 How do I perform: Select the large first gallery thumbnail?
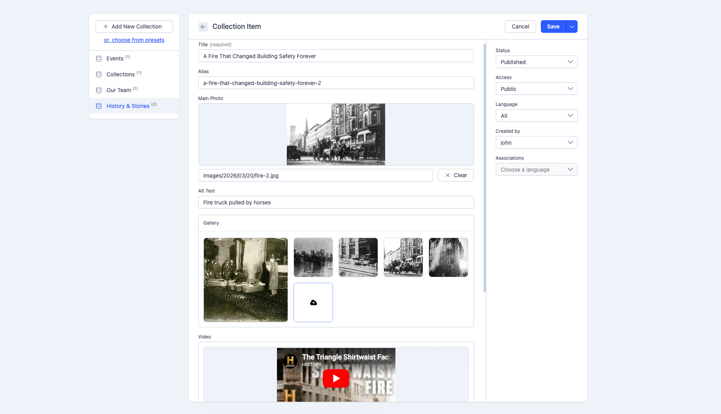pyautogui.click(x=245, y=280)
